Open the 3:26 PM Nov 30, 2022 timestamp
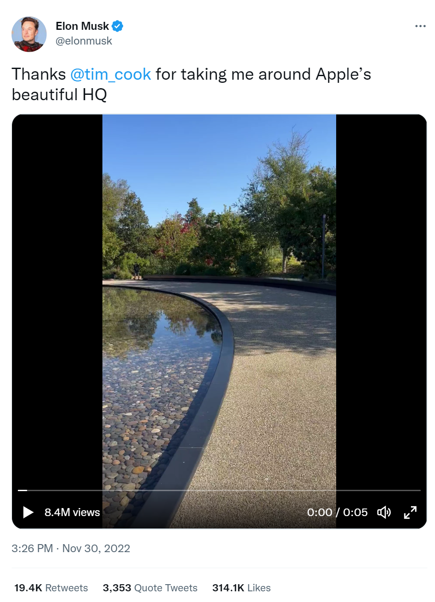Screen dimensions: 435x602 click(x=71, y=548)
